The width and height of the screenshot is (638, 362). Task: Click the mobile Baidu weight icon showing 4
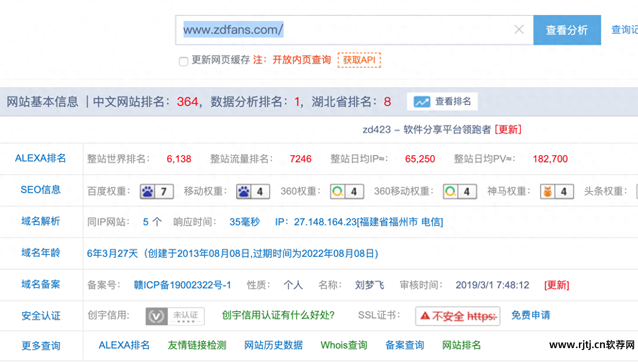pyautogui.click(x=253, y=191)
